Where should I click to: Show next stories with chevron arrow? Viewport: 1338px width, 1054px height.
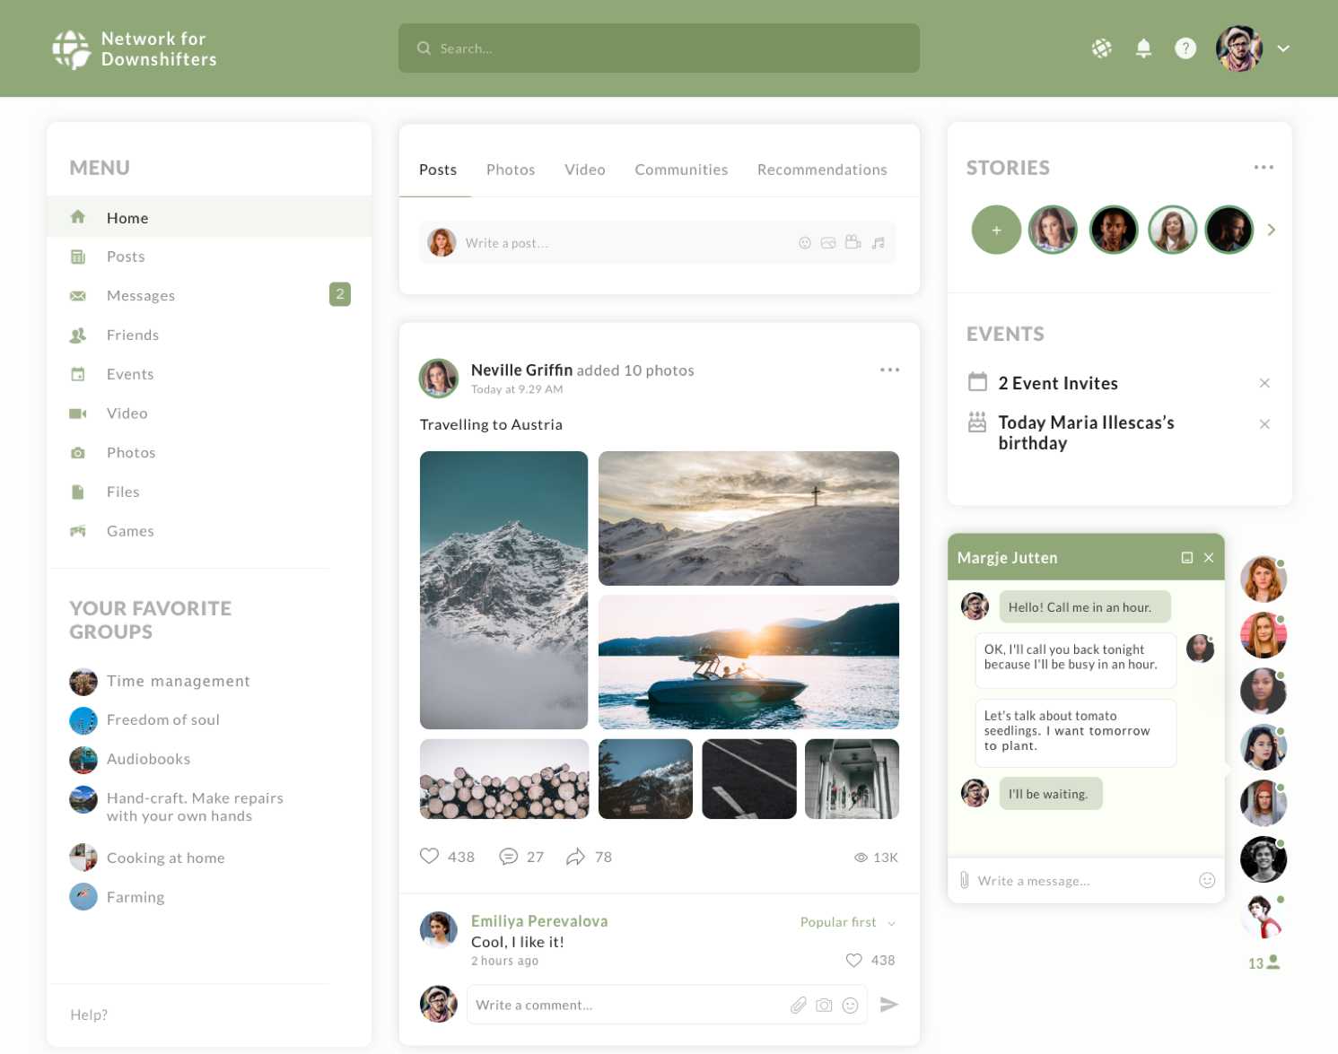tap(1271, 230)
